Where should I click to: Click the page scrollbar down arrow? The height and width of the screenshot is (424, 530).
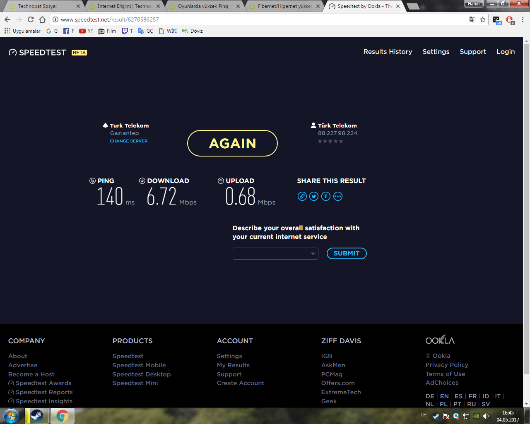[526, 404]
